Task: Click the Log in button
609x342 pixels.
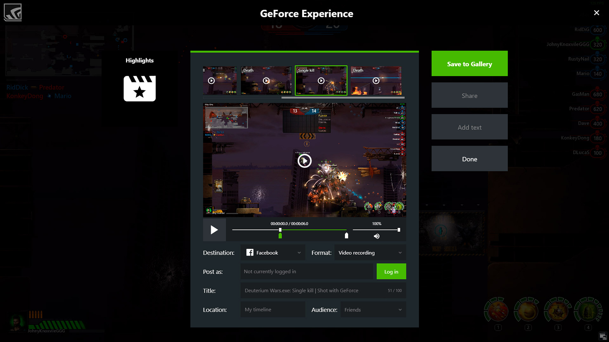Action: coord(391,272)
